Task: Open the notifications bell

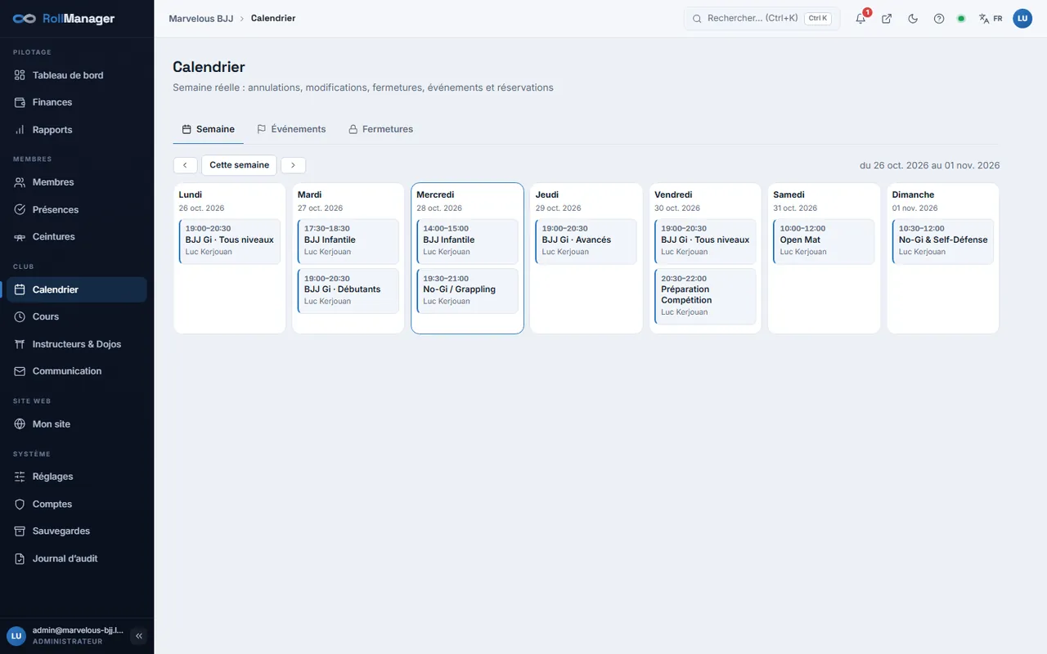Action: (861, 19)
